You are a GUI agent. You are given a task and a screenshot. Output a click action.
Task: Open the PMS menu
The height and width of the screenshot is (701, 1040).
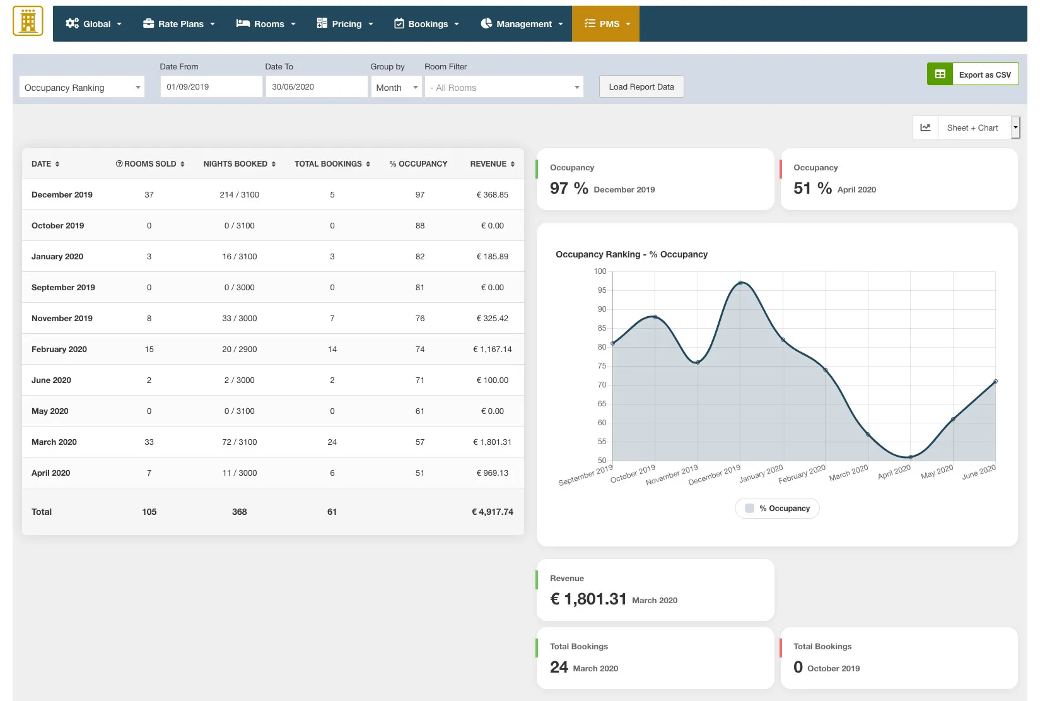coord(605,24)
